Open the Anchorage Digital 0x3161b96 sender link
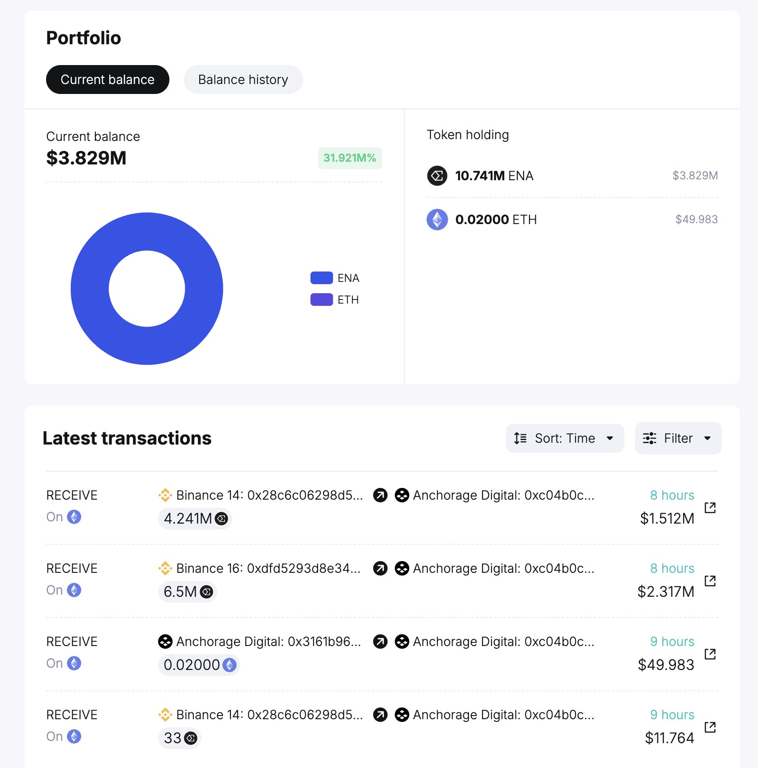 point(268,642)
